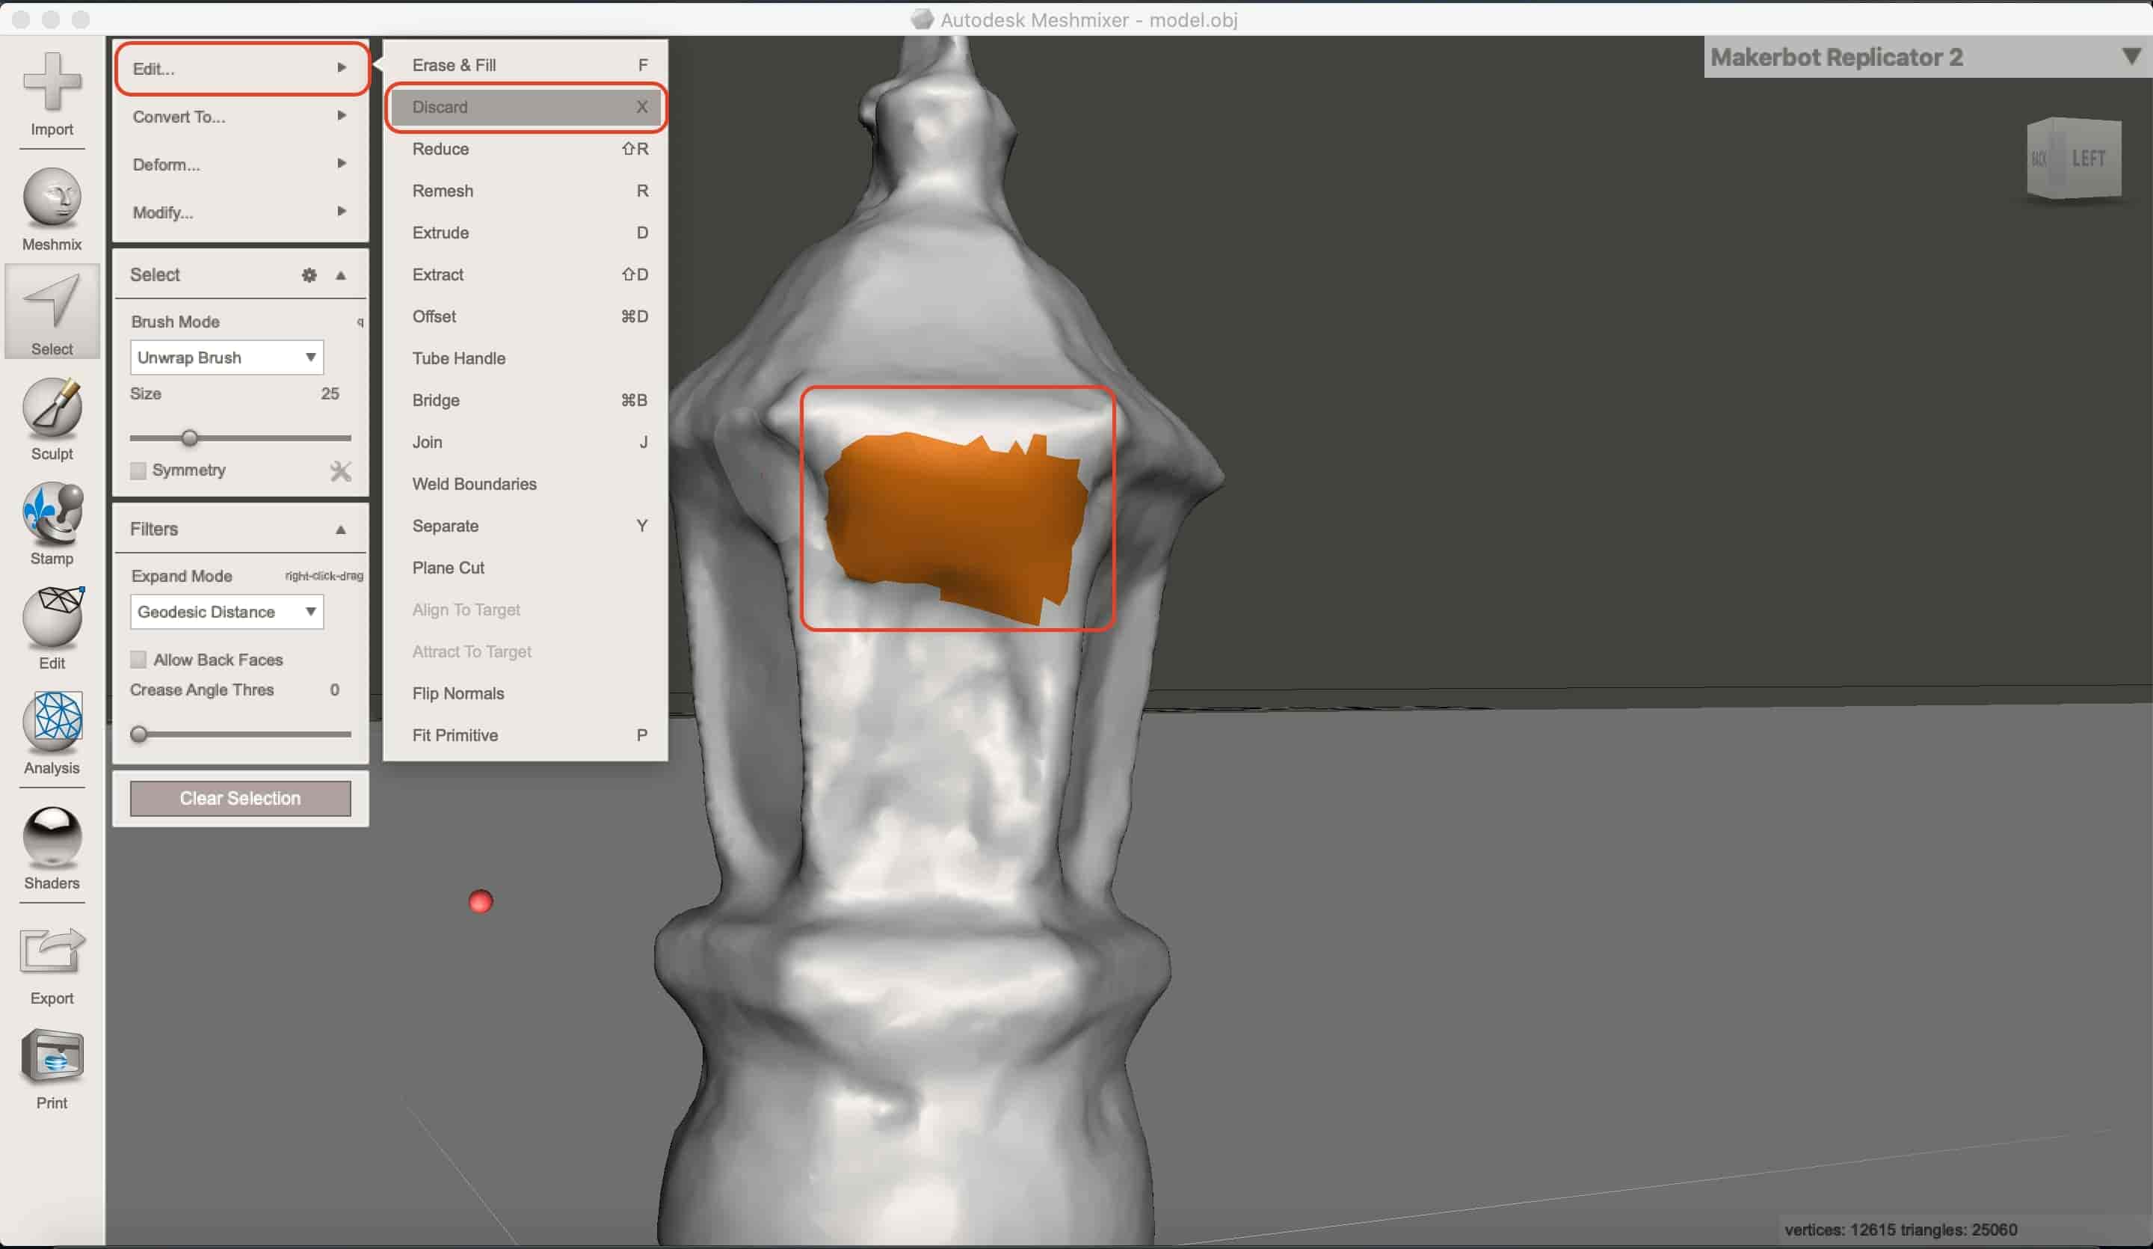
Task: Choose Fit Primitive menu entry
Action: click(526, 735)
